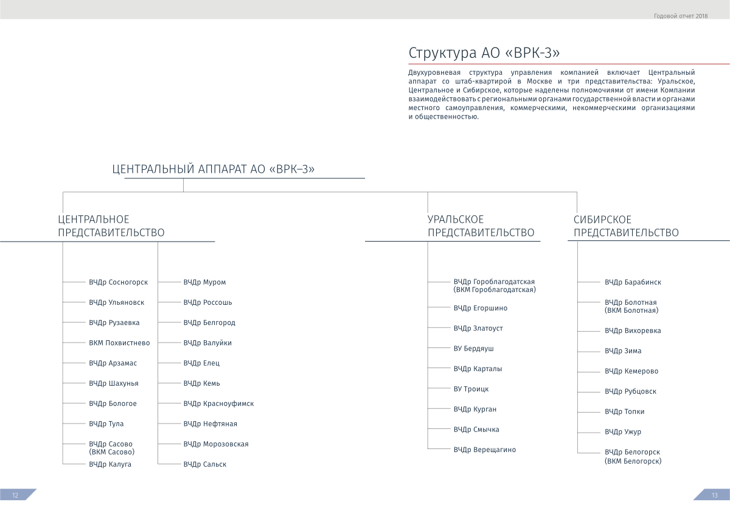Click page number 12 marker
Viewport: 730px width, 516px height.
[x=16, y=495]
